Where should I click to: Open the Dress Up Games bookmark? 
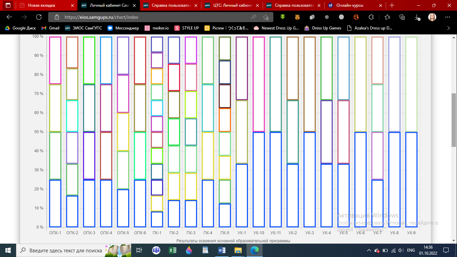coord(323,28)
